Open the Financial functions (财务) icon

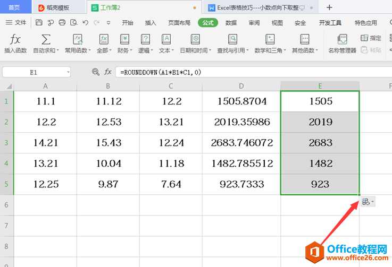(x=124, y=39)
